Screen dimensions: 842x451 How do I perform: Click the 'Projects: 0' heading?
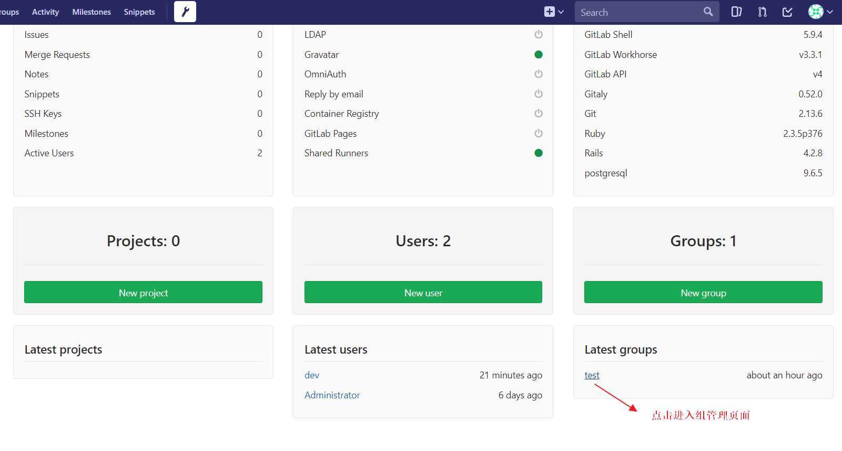143,241
